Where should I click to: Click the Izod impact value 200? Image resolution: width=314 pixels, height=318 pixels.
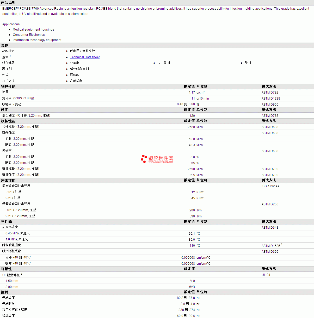(192, 210)
